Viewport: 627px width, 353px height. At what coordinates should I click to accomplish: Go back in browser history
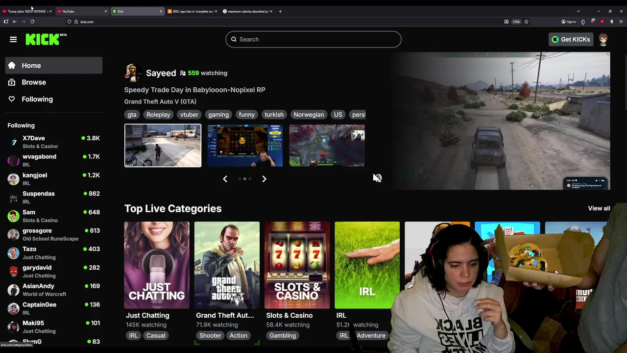click(x=15, y=22)
